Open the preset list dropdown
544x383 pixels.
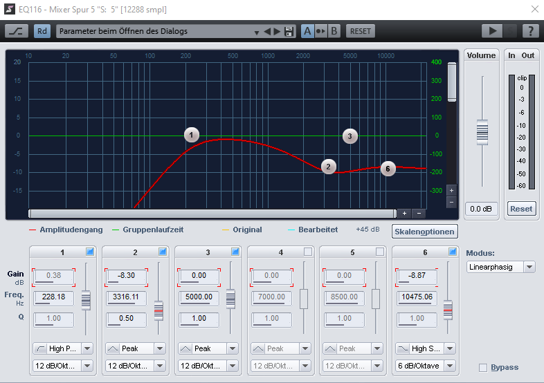[x=257, y=32]
